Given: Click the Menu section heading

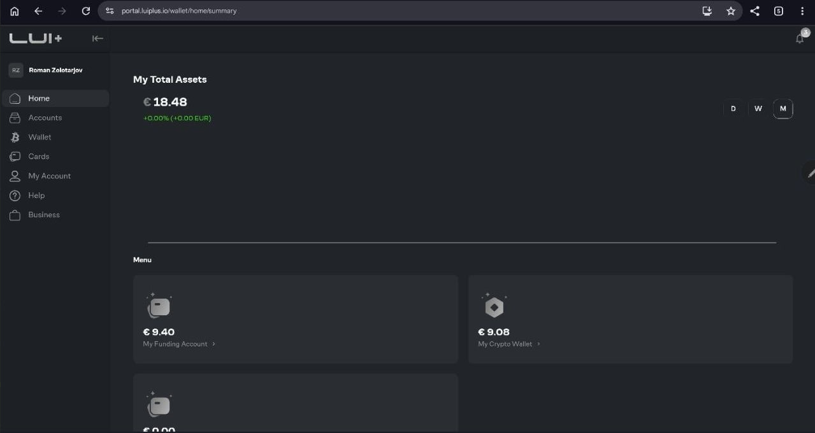Looking at the screenshot, I should tap(142, 260).
